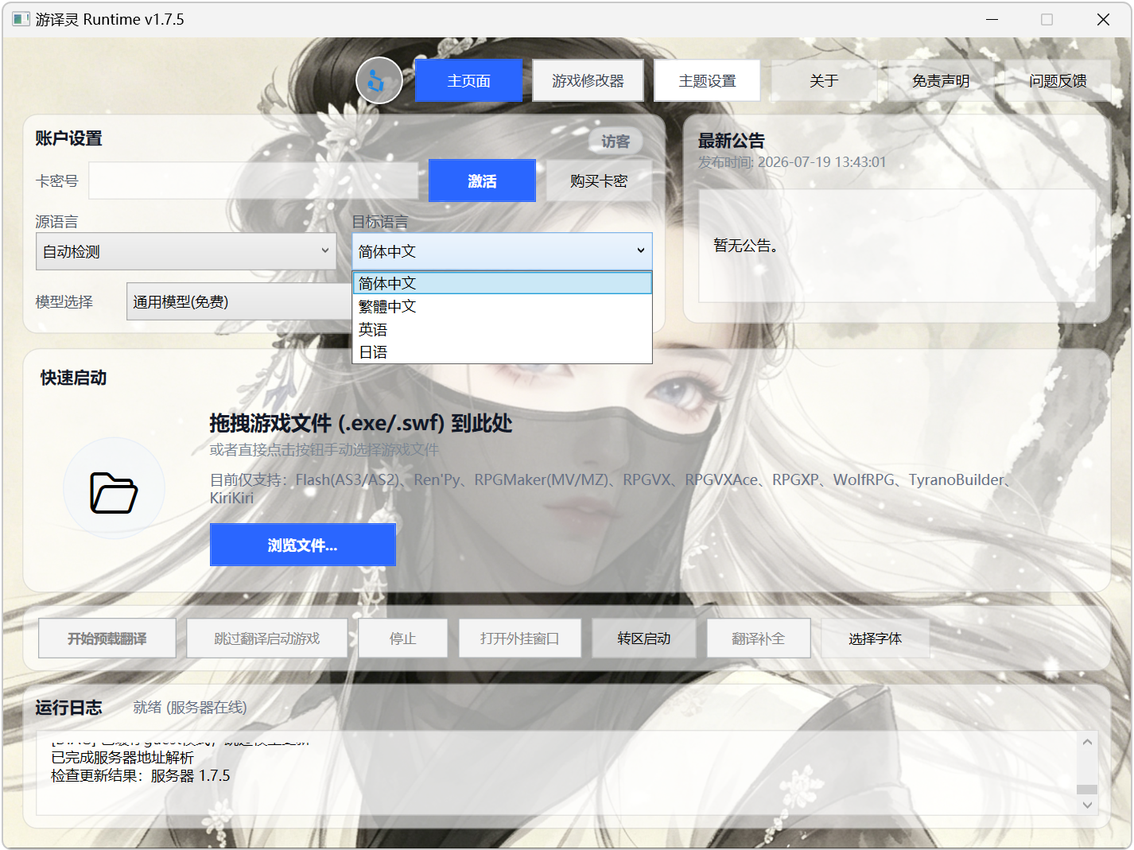Click the 开始预载翻译 button
The image size is (1134, 850).
[x=107, y=638]
